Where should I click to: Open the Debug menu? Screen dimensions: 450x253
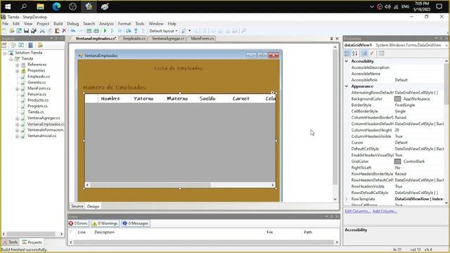(73, 23)
